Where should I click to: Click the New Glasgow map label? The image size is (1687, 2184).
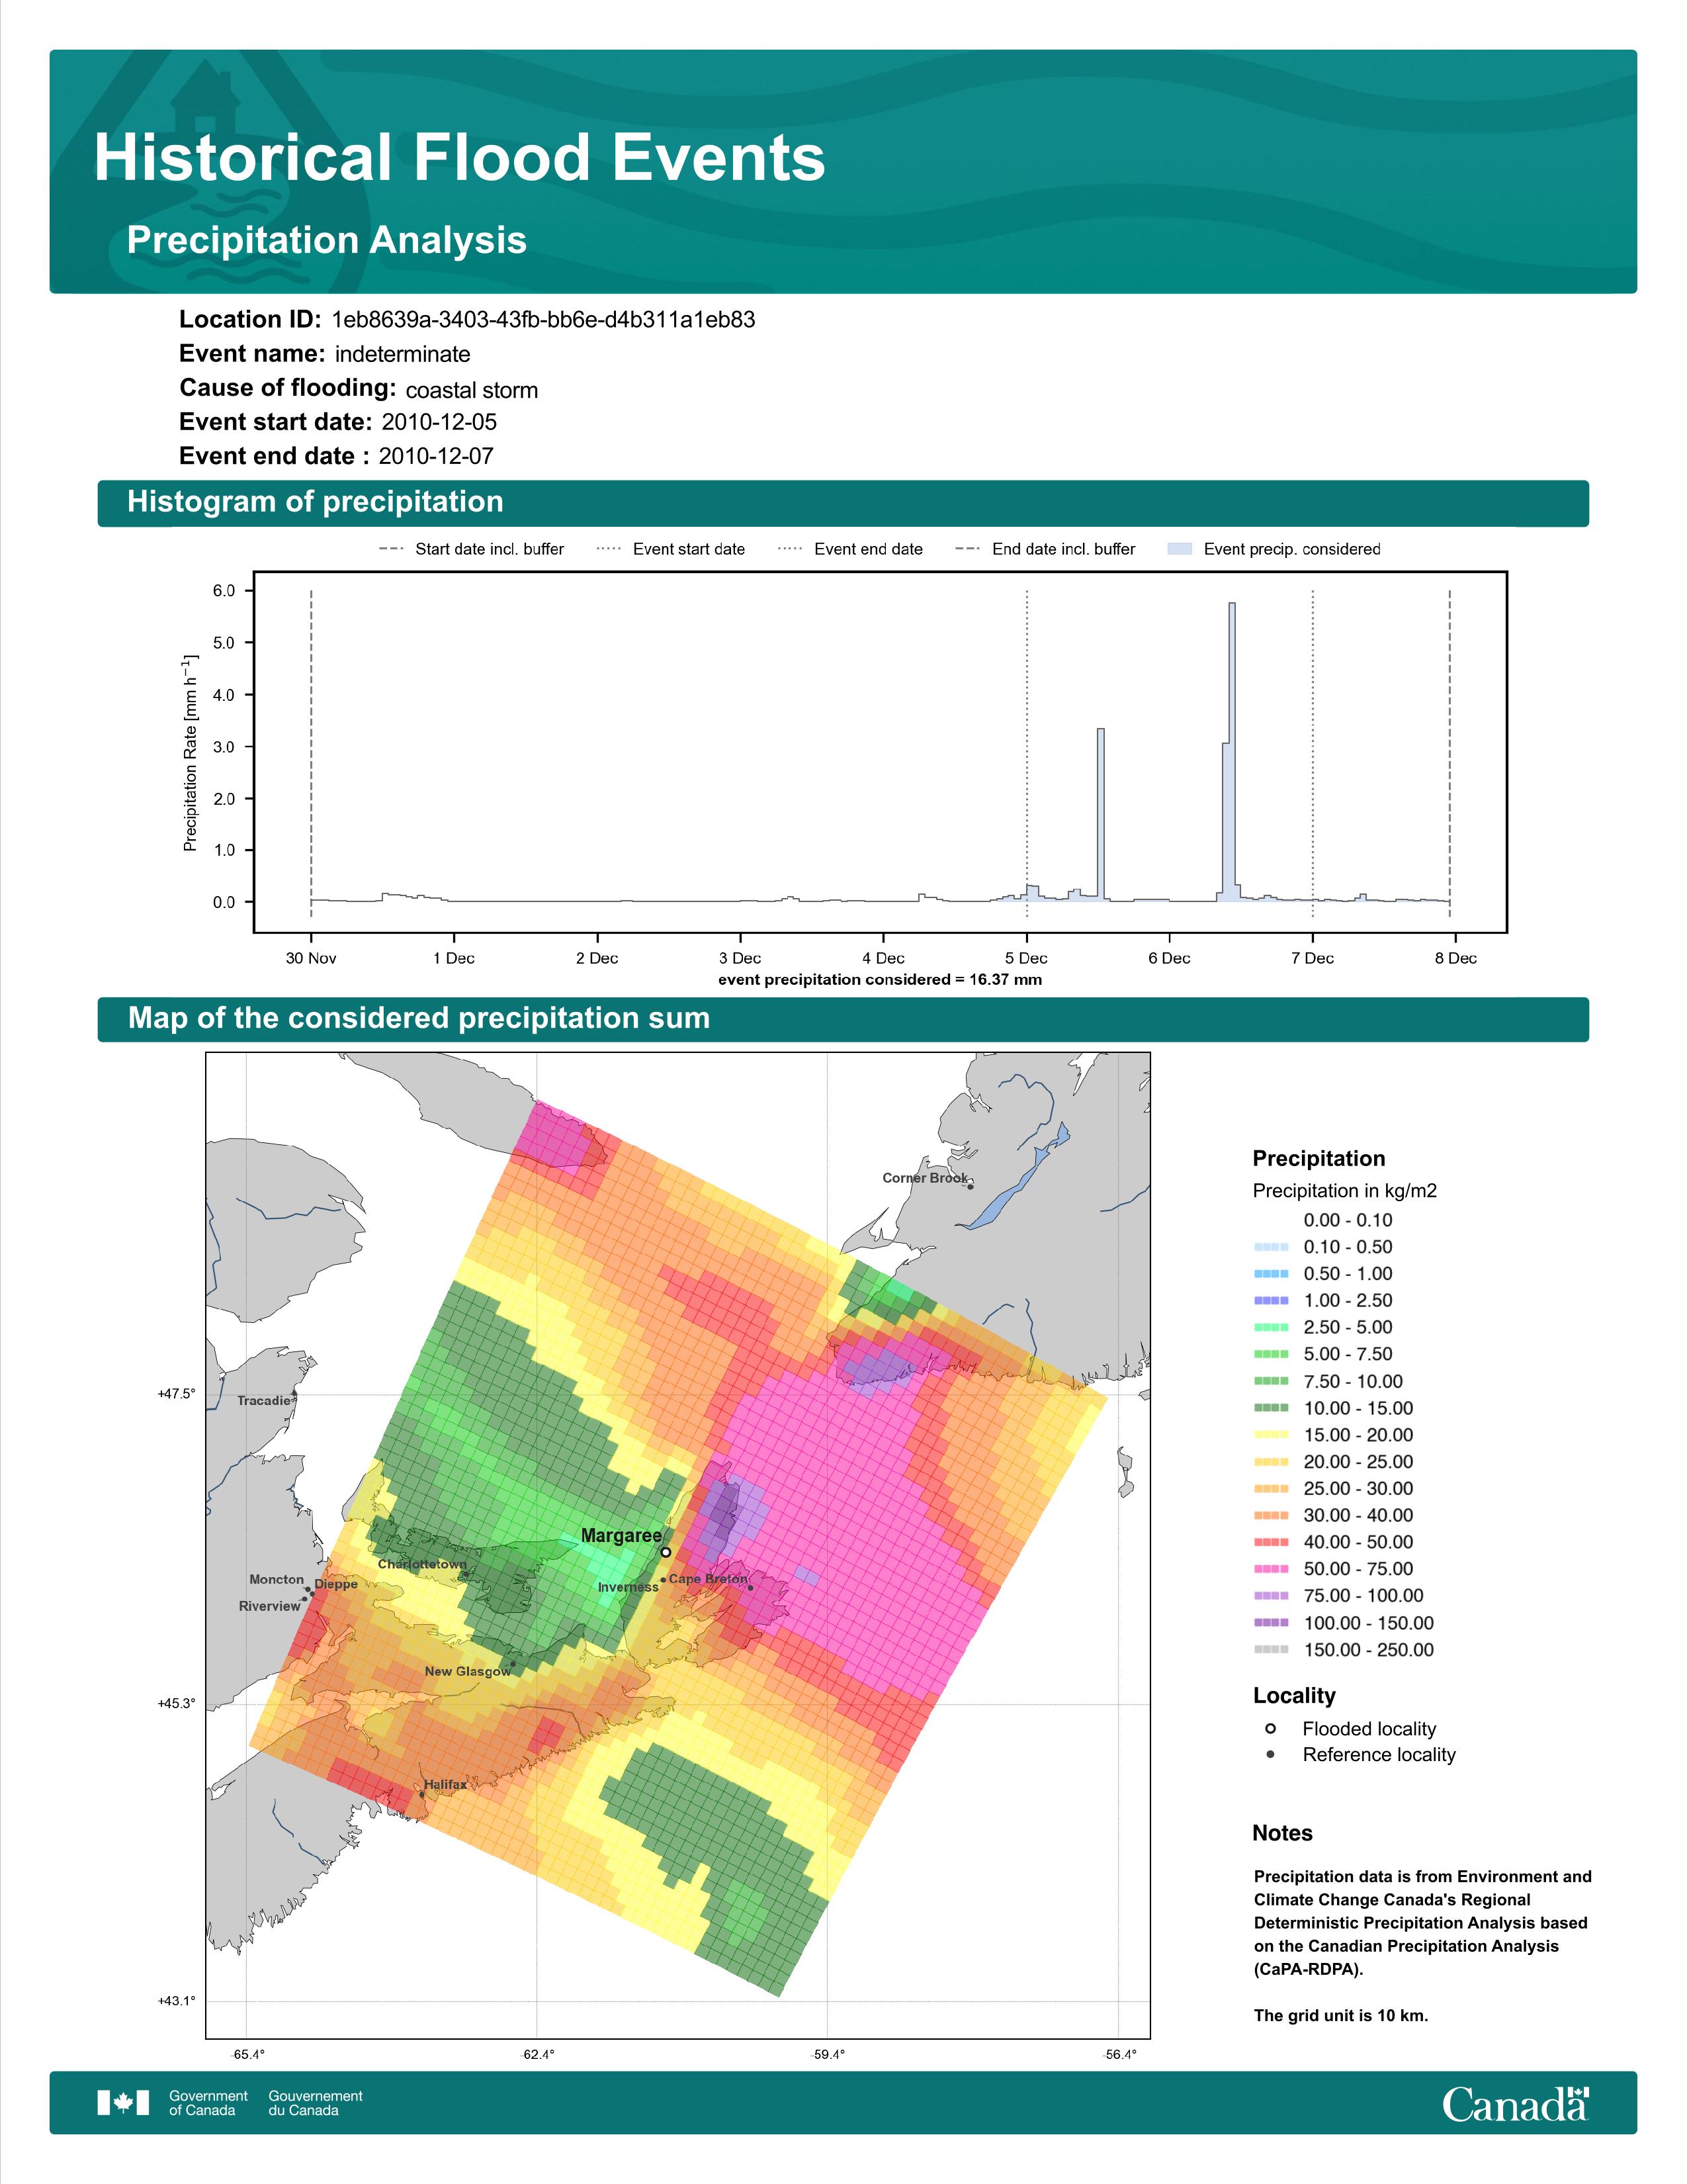466,1671
